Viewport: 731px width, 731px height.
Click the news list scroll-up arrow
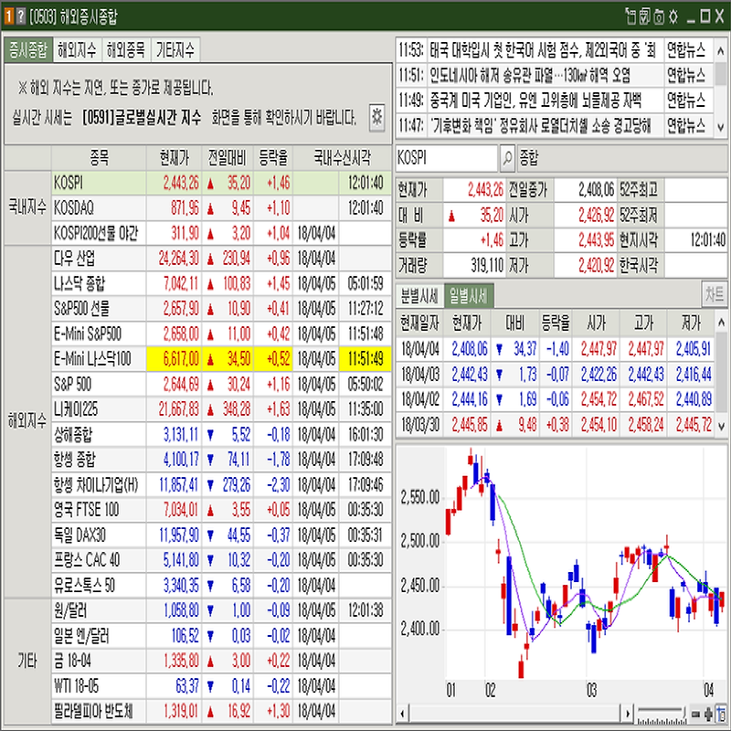click(720, 50)
